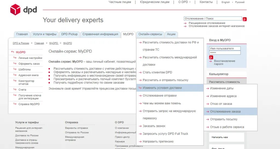Select MyDPD in left sidebar
Screen dimensions: 280x149
(x=21, y=52)
